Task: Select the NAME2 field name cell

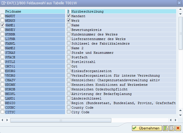Action: pos(35,48)
